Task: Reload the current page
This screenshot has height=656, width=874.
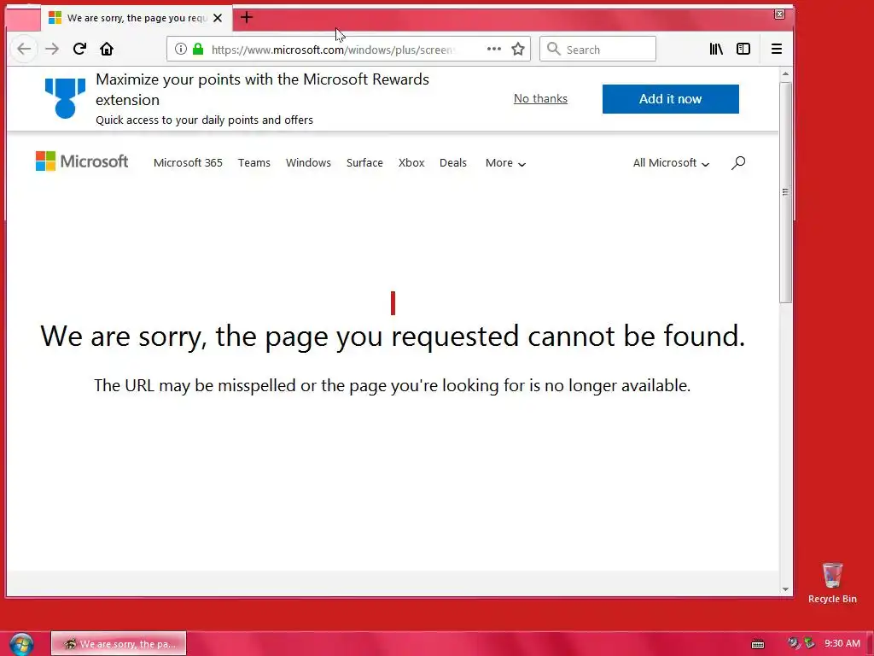Action: (79, 49)
